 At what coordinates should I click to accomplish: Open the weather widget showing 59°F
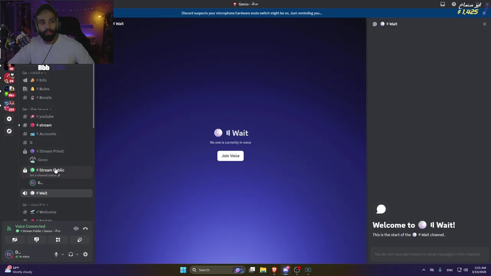18,270
